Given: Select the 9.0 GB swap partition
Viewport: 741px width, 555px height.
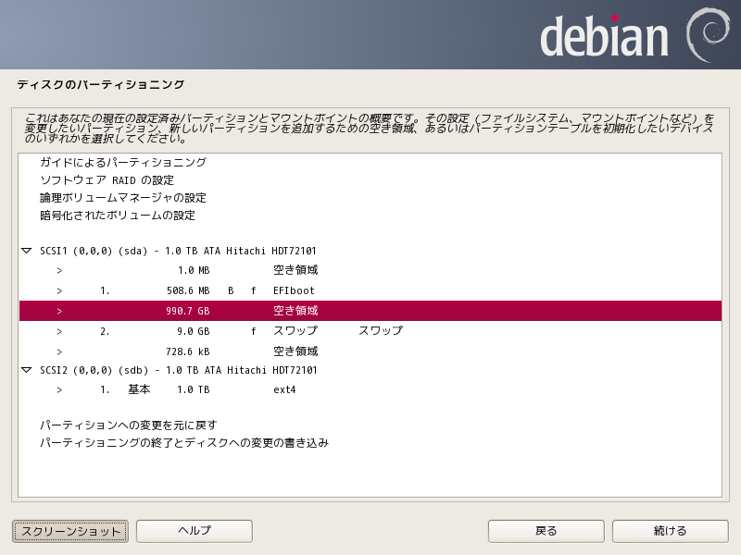Looking at the screenshot, I should [278, 330].
